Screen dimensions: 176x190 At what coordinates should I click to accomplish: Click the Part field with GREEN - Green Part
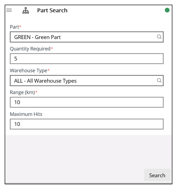[x=87, y=37]
